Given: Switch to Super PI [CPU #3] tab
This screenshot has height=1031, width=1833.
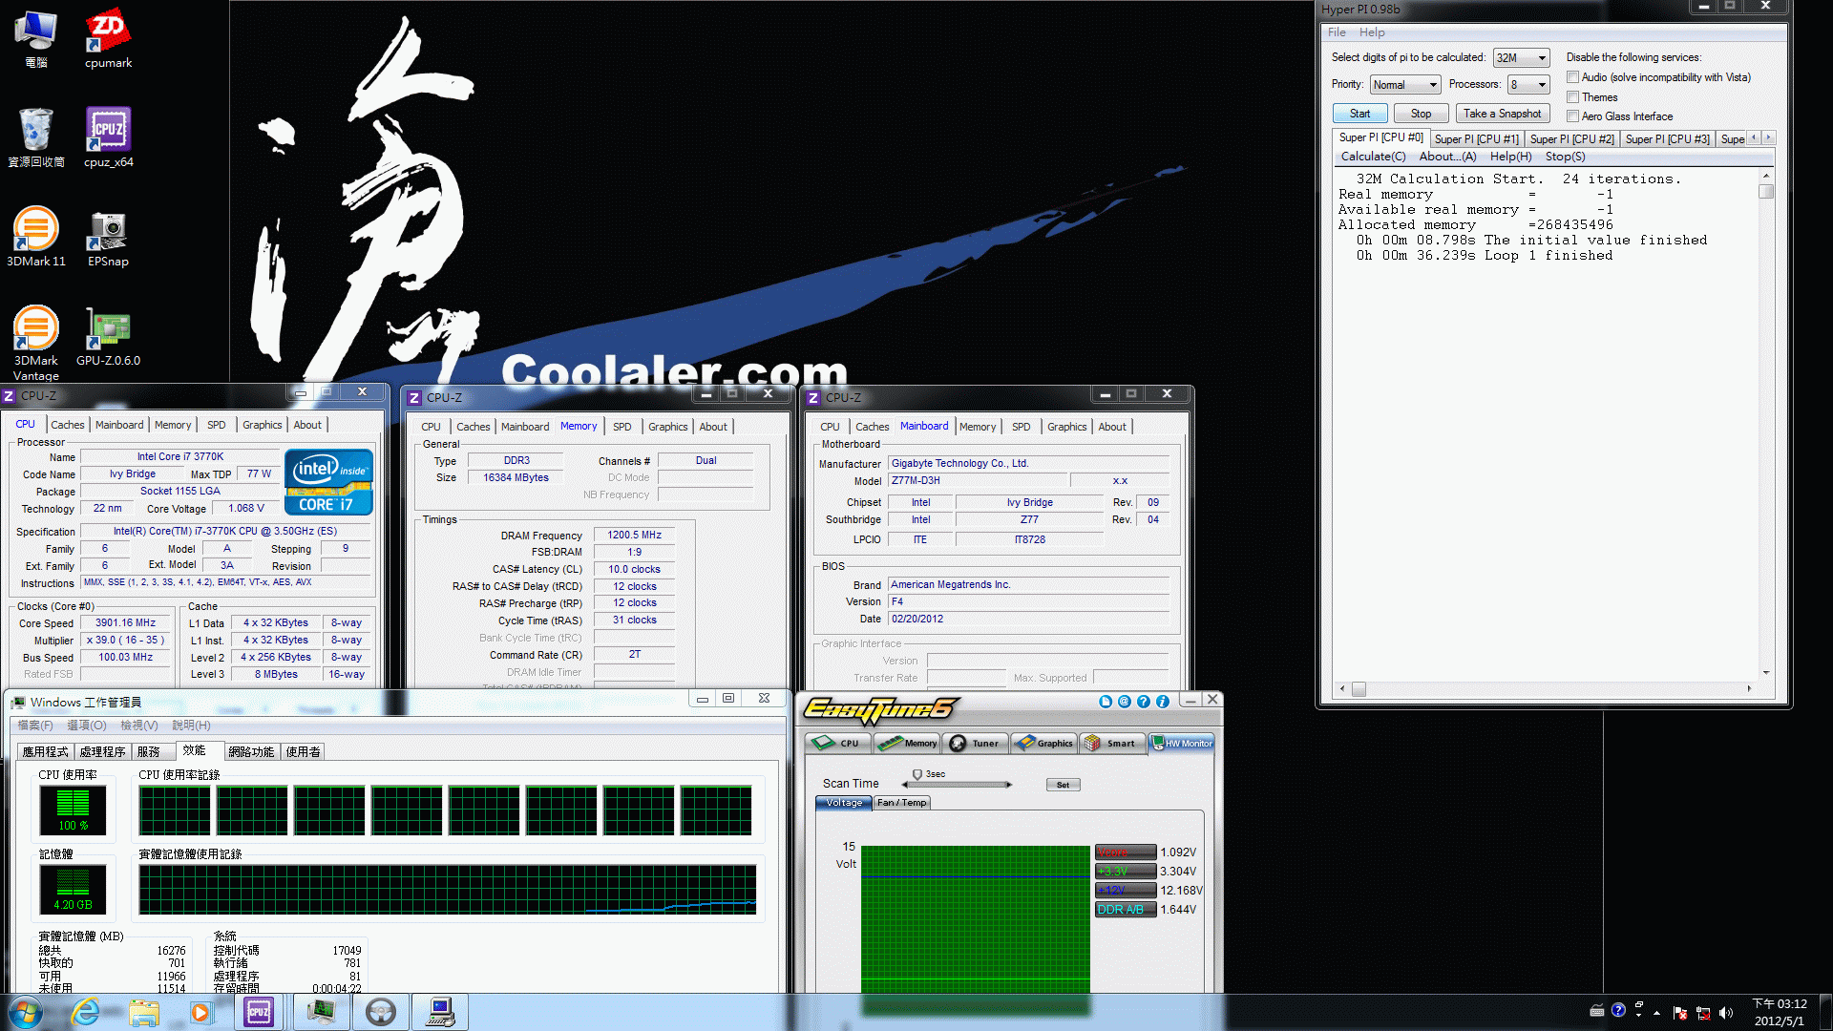Looking at the screenshot, I should coord(1667,139).
